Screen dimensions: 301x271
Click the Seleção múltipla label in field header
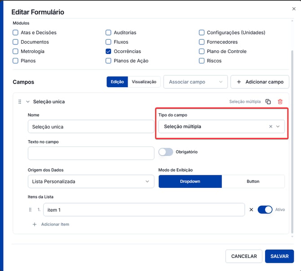[x=245, y=102]
